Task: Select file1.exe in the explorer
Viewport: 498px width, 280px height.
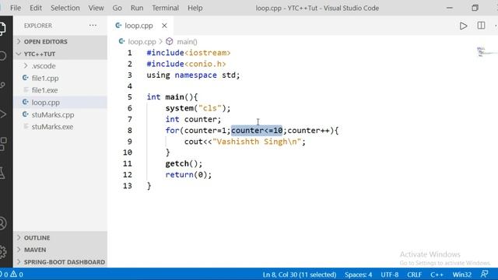Action: (x=61, y=90)
